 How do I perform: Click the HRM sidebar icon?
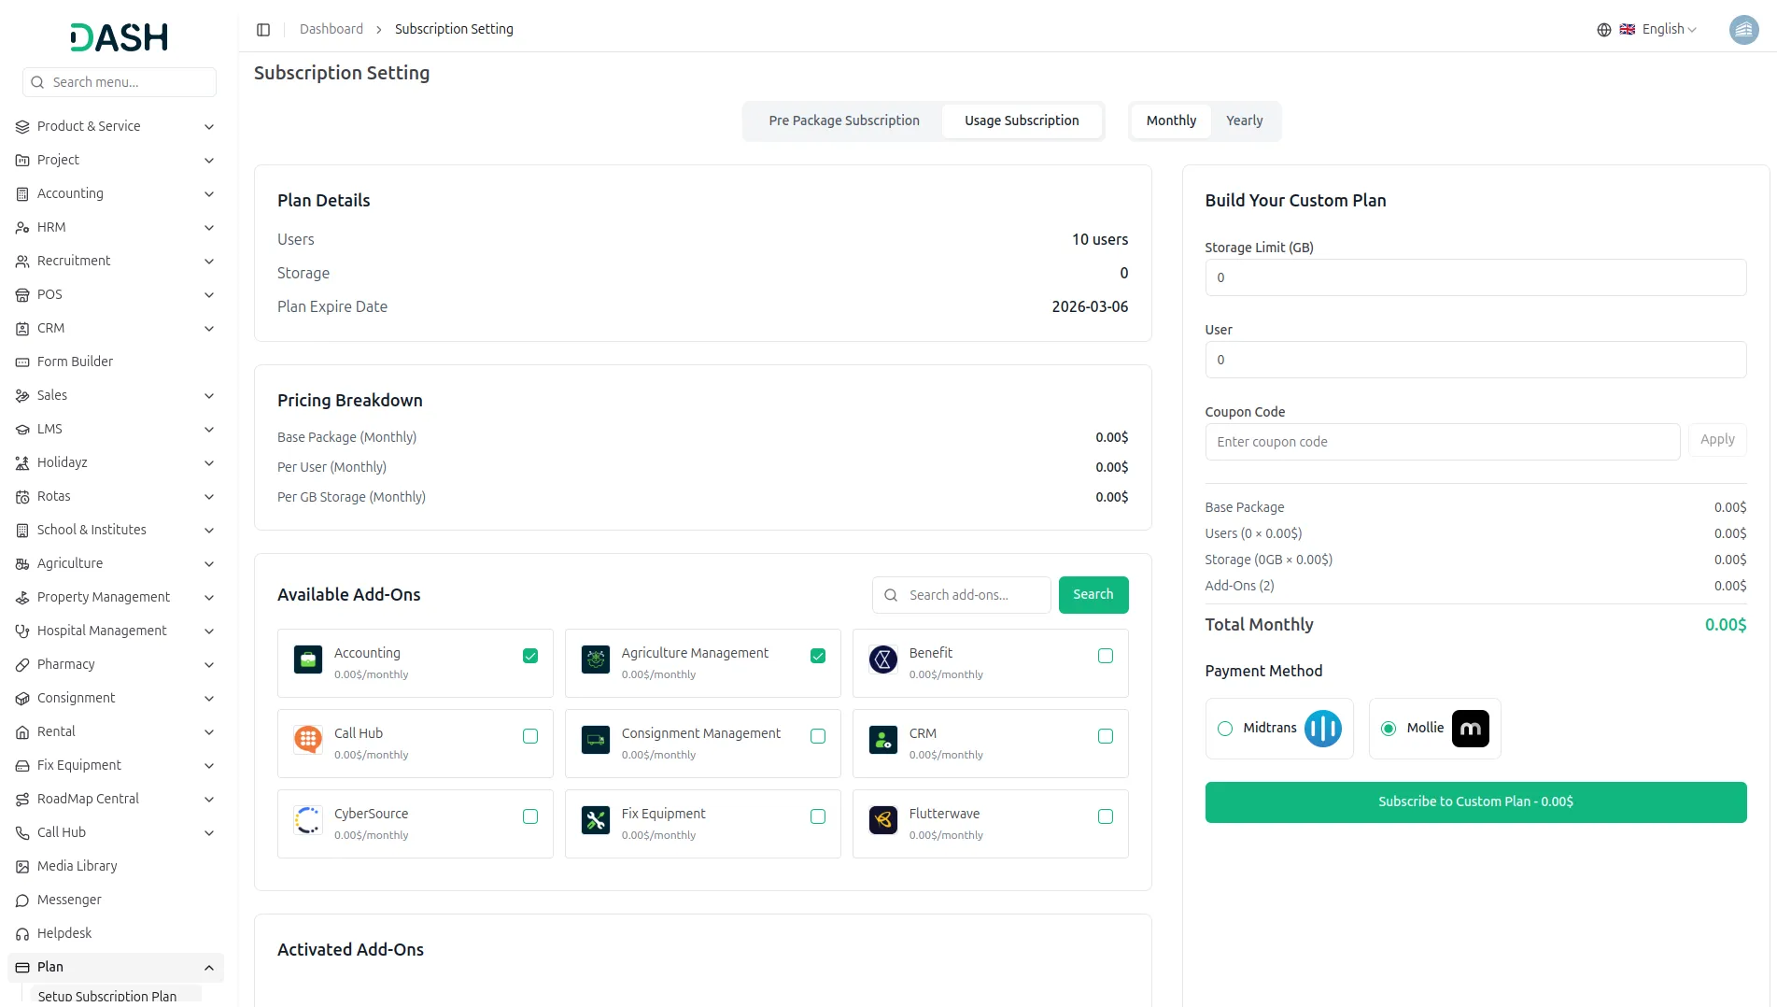(x=22, y=228)
